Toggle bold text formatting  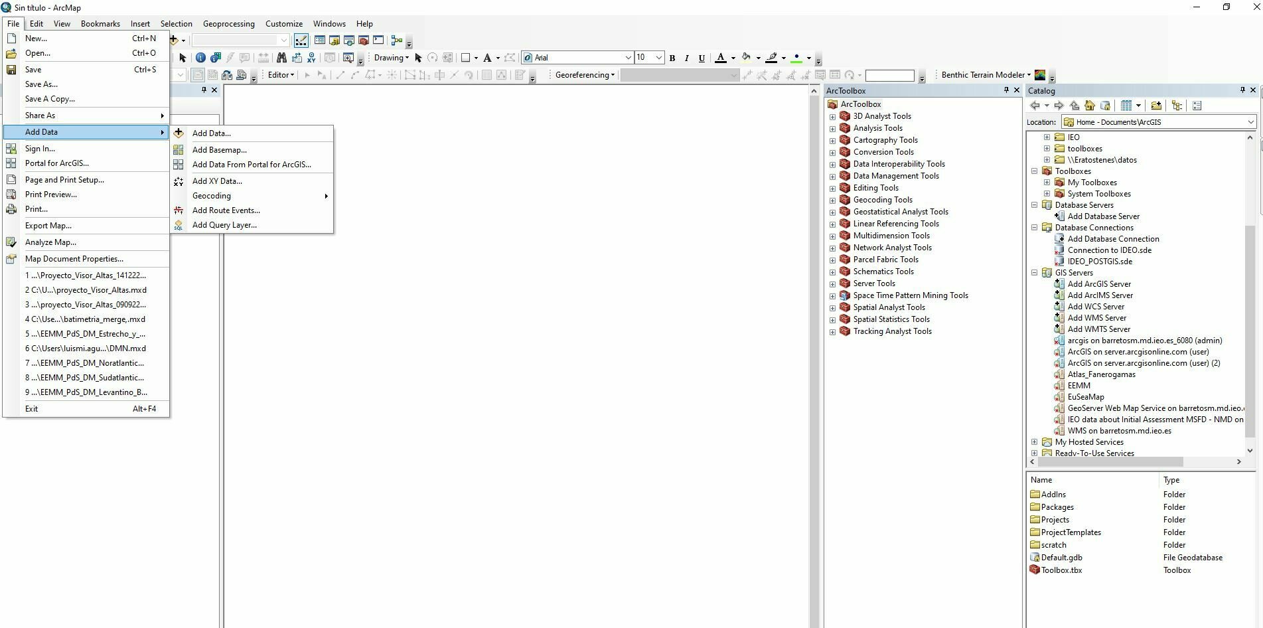pyautogui.click(x=672, y=58)
